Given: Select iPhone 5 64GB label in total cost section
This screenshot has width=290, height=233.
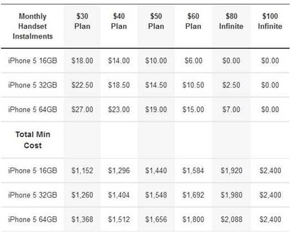Looking at the screenshot, I should pos(32,219).
